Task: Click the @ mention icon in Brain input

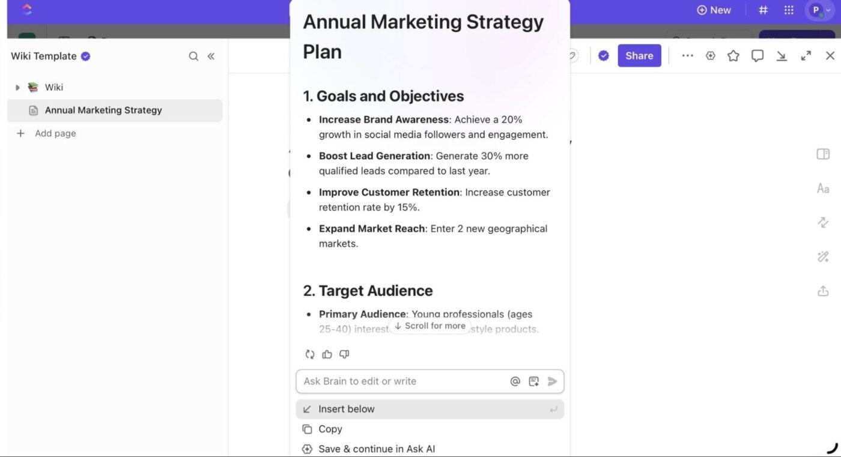Action: click(515, 381)
